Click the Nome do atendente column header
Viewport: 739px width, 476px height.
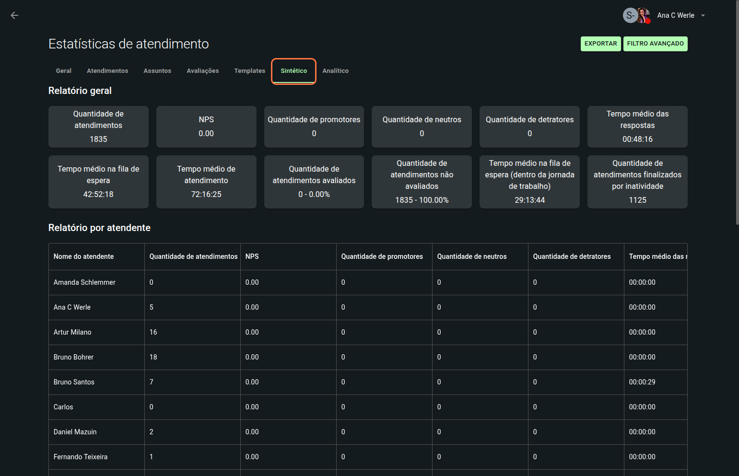click(x=84, y=256)
